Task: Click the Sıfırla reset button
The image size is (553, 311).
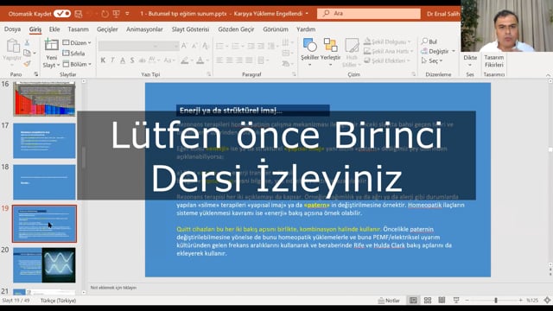Action: (73, 54)
